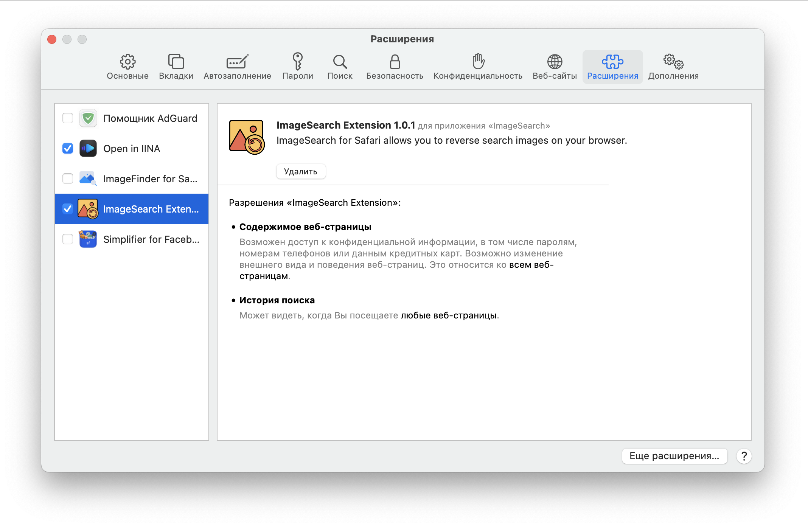Select Open in IINA extension in sidebar
Screen dimensions: 808x528
[x=132, y=149]
